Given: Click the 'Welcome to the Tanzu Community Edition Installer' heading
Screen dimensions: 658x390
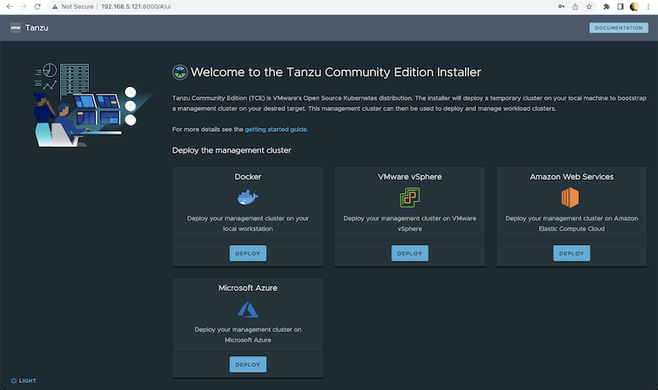Looking at the screenshot, I should pyautogui.click(x=336, y=72).
